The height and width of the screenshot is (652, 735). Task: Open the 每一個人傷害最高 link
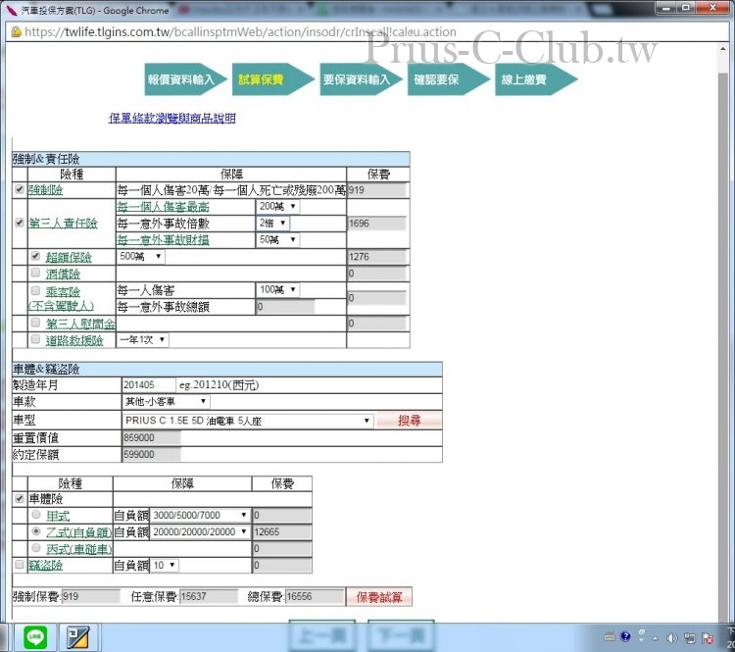[x=163, y=207]
